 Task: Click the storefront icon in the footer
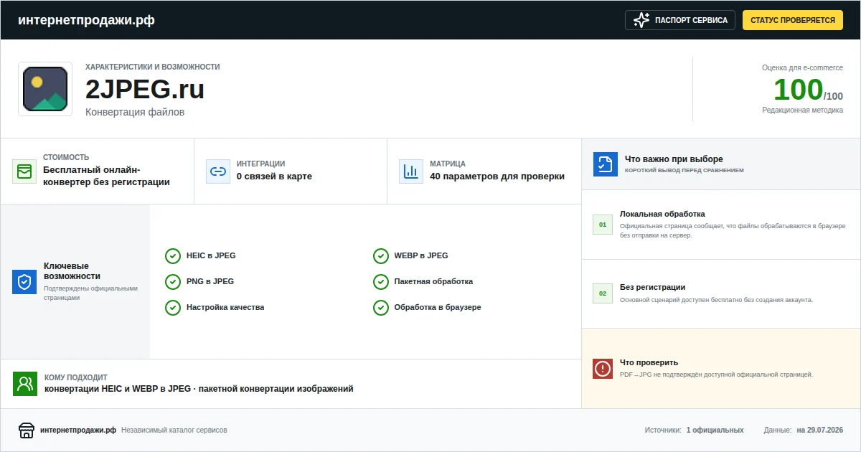point(27,430)
